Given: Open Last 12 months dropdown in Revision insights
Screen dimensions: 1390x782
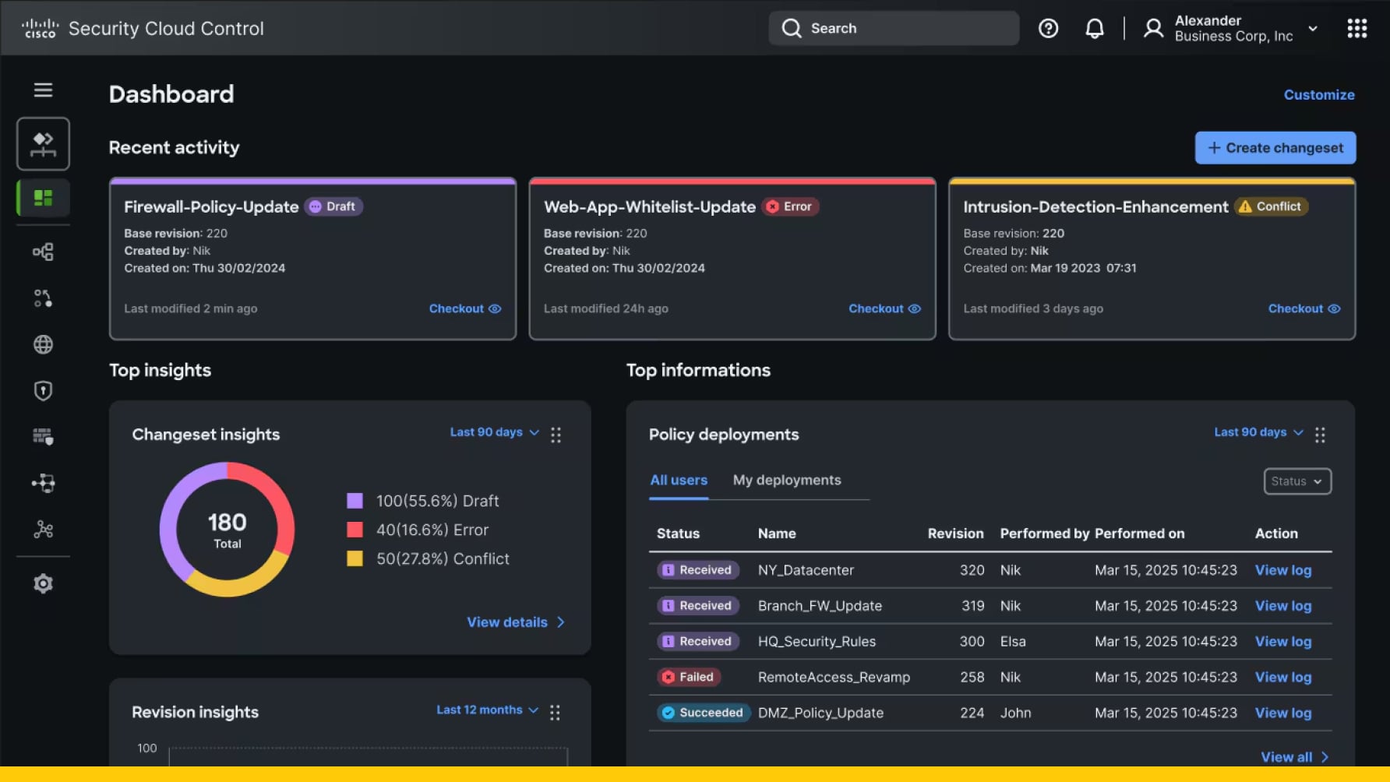Looking at the screenshot, I should pos(487,710).
